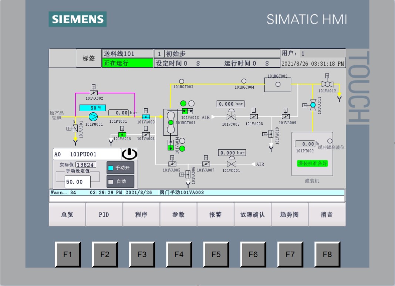Open the 报警 alarms screen
Viewport: 395px width, 286px height.
point(215,214)
